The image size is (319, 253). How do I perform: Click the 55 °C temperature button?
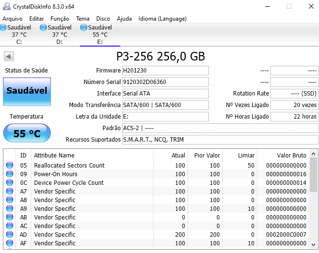27,133
